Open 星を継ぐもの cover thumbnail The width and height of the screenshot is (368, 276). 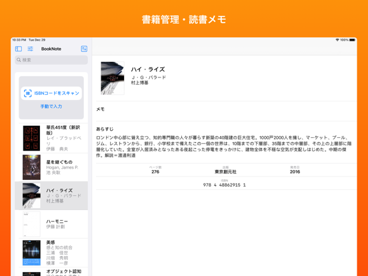[31, 167]
